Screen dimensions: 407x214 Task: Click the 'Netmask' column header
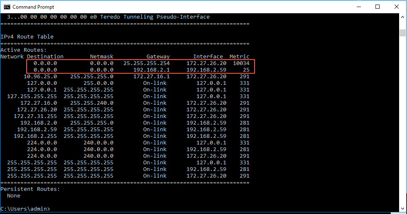pos(101,56)
